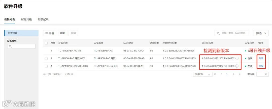Click device name TL-AP450I-PoE 薄款-0002
272x109 pixels.
click(x=72, y=59)
